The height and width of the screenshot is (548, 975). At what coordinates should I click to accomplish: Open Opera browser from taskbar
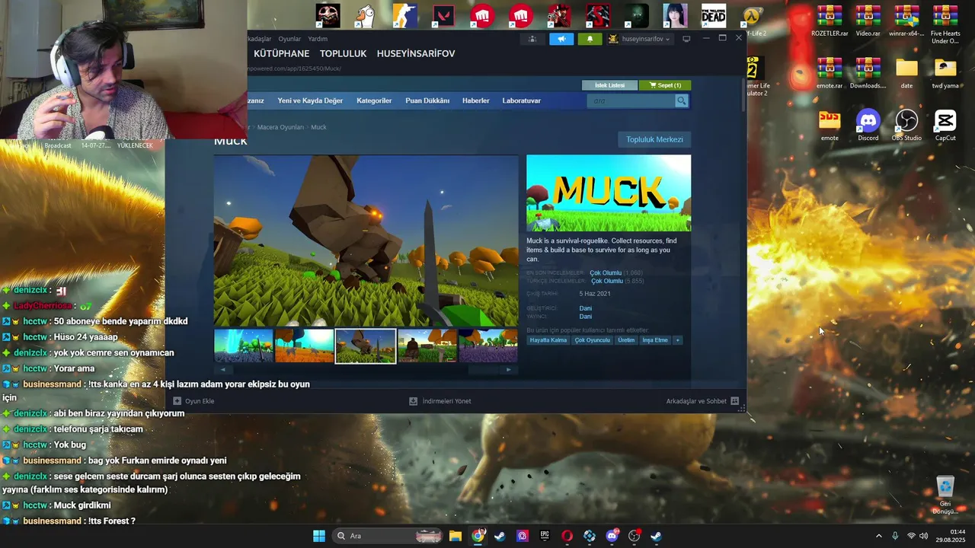[567, 536]
